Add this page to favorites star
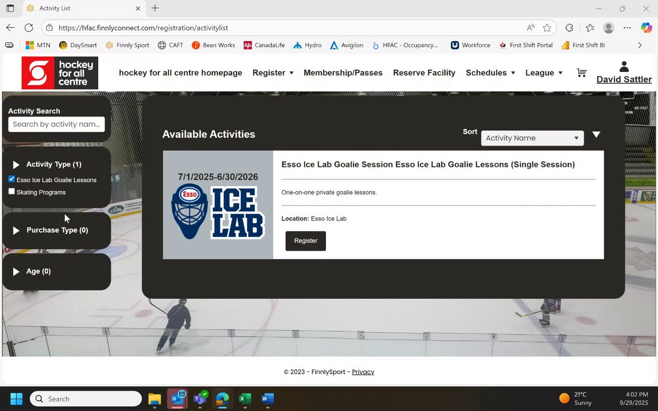 [x=547, y=28]
